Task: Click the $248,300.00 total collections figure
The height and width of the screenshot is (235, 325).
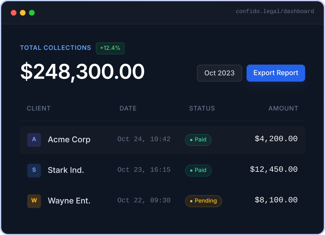Action: pyautogui.click(x=82, y=72)
